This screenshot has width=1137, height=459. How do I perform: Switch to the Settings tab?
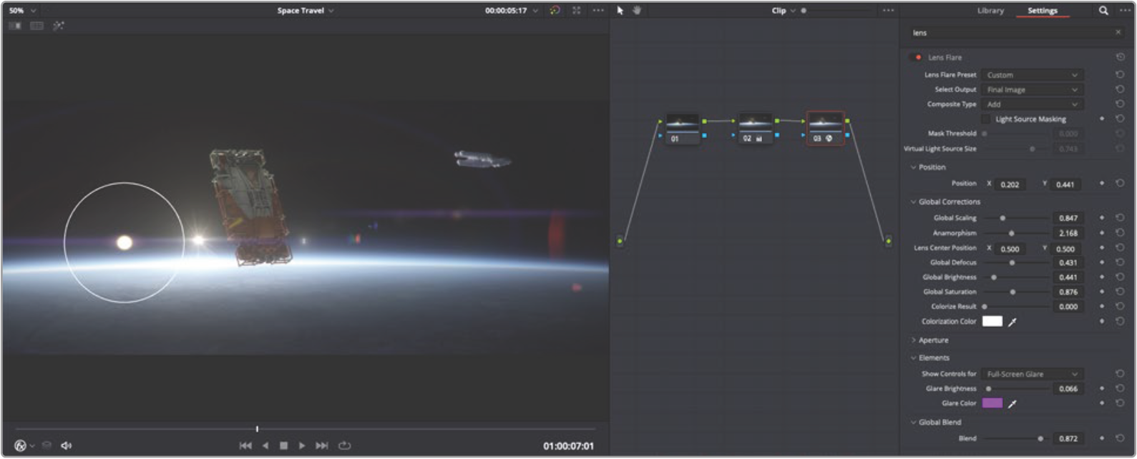pyautogui.click(x=1042, y=11)
